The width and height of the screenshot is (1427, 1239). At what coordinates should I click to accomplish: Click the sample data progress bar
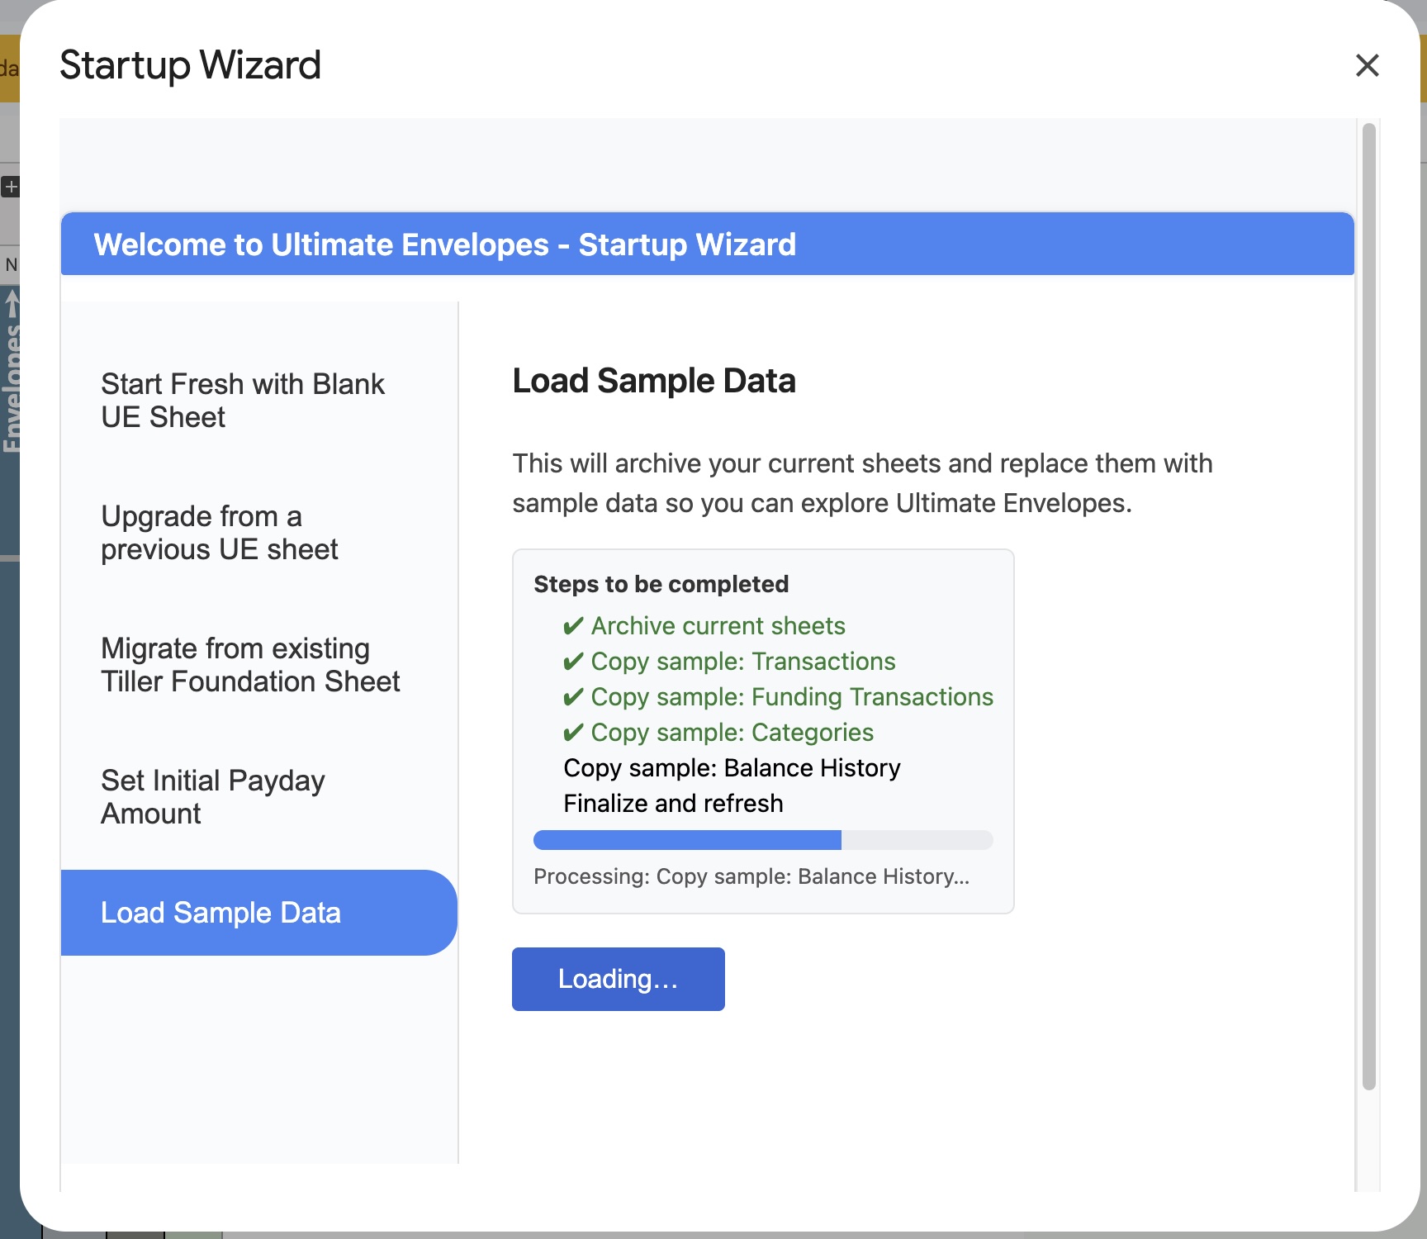pyautogui.click(x=763, y=840)
